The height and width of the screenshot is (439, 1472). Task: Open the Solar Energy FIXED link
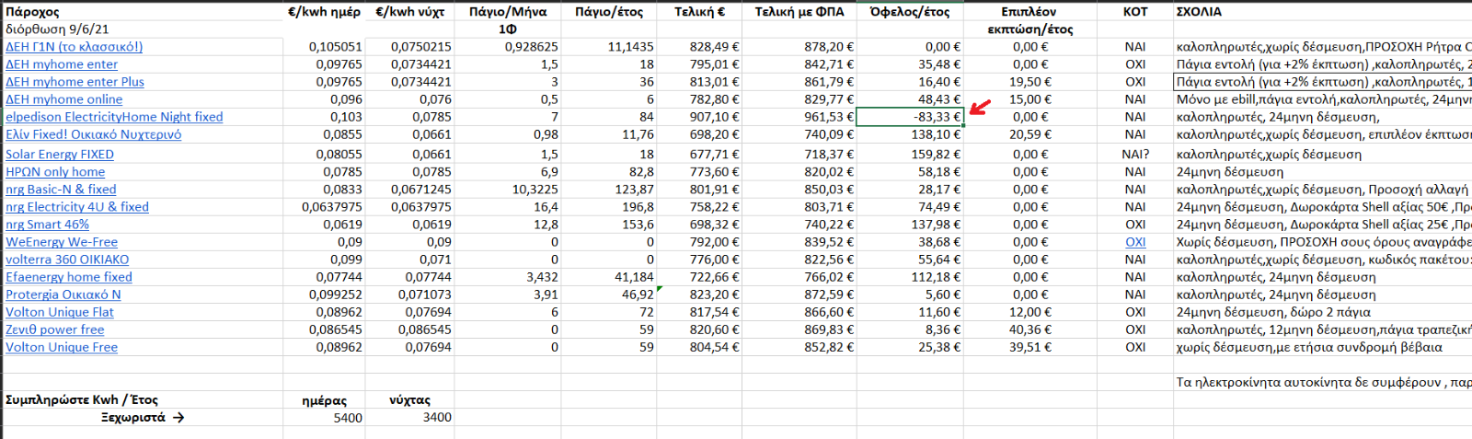pos(60,155)
